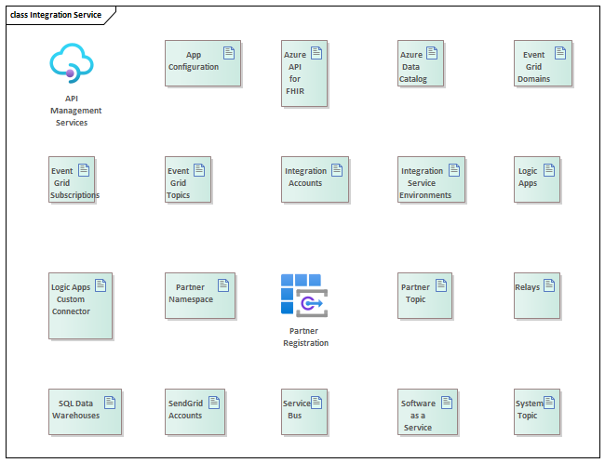Viewport: 605px width, 463px height.
Task: Select the 'System Topic' label
Action: pos(530,409)
